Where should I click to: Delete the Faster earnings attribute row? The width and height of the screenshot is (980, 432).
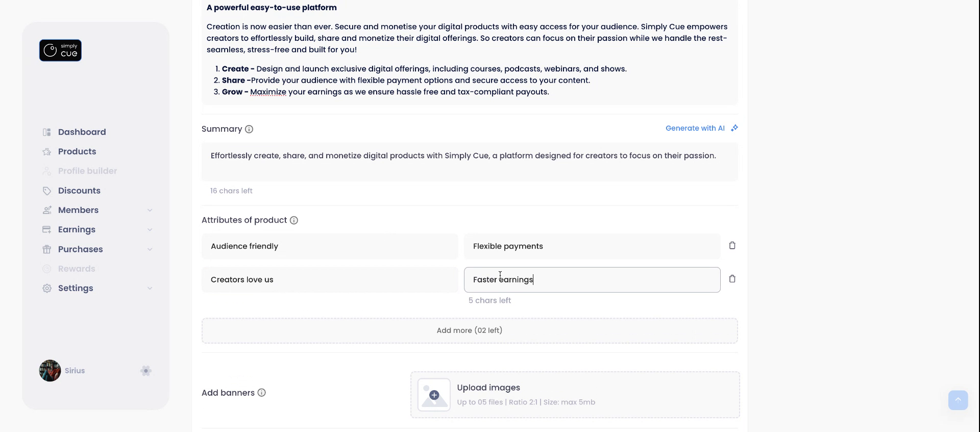coord(732,279)
